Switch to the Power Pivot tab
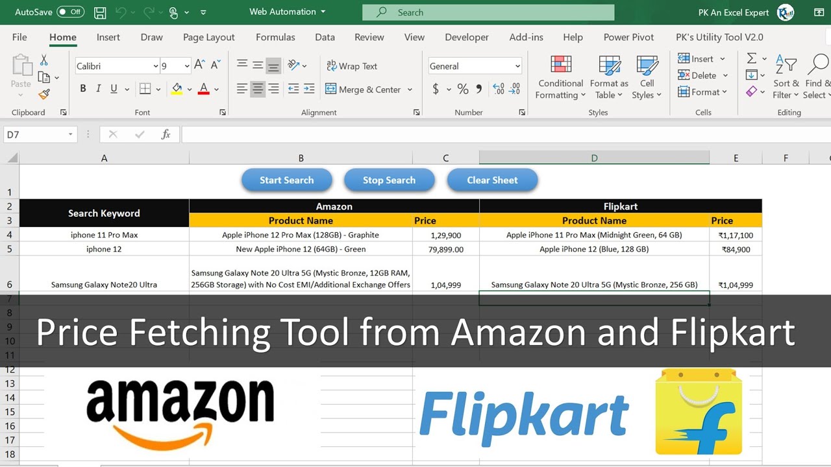 pos(629,37)
